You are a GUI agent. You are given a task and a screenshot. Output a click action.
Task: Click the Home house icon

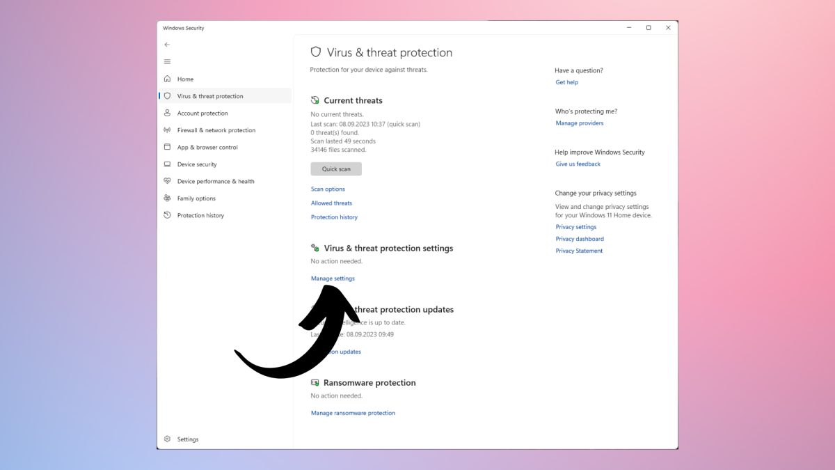[x=167, y=79]
